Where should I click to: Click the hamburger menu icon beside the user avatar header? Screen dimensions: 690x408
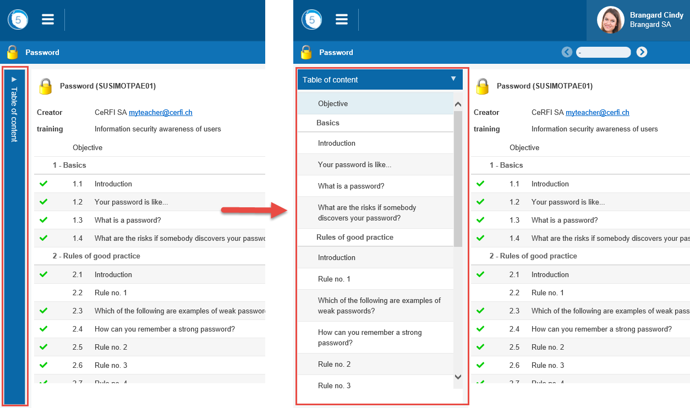342,20
